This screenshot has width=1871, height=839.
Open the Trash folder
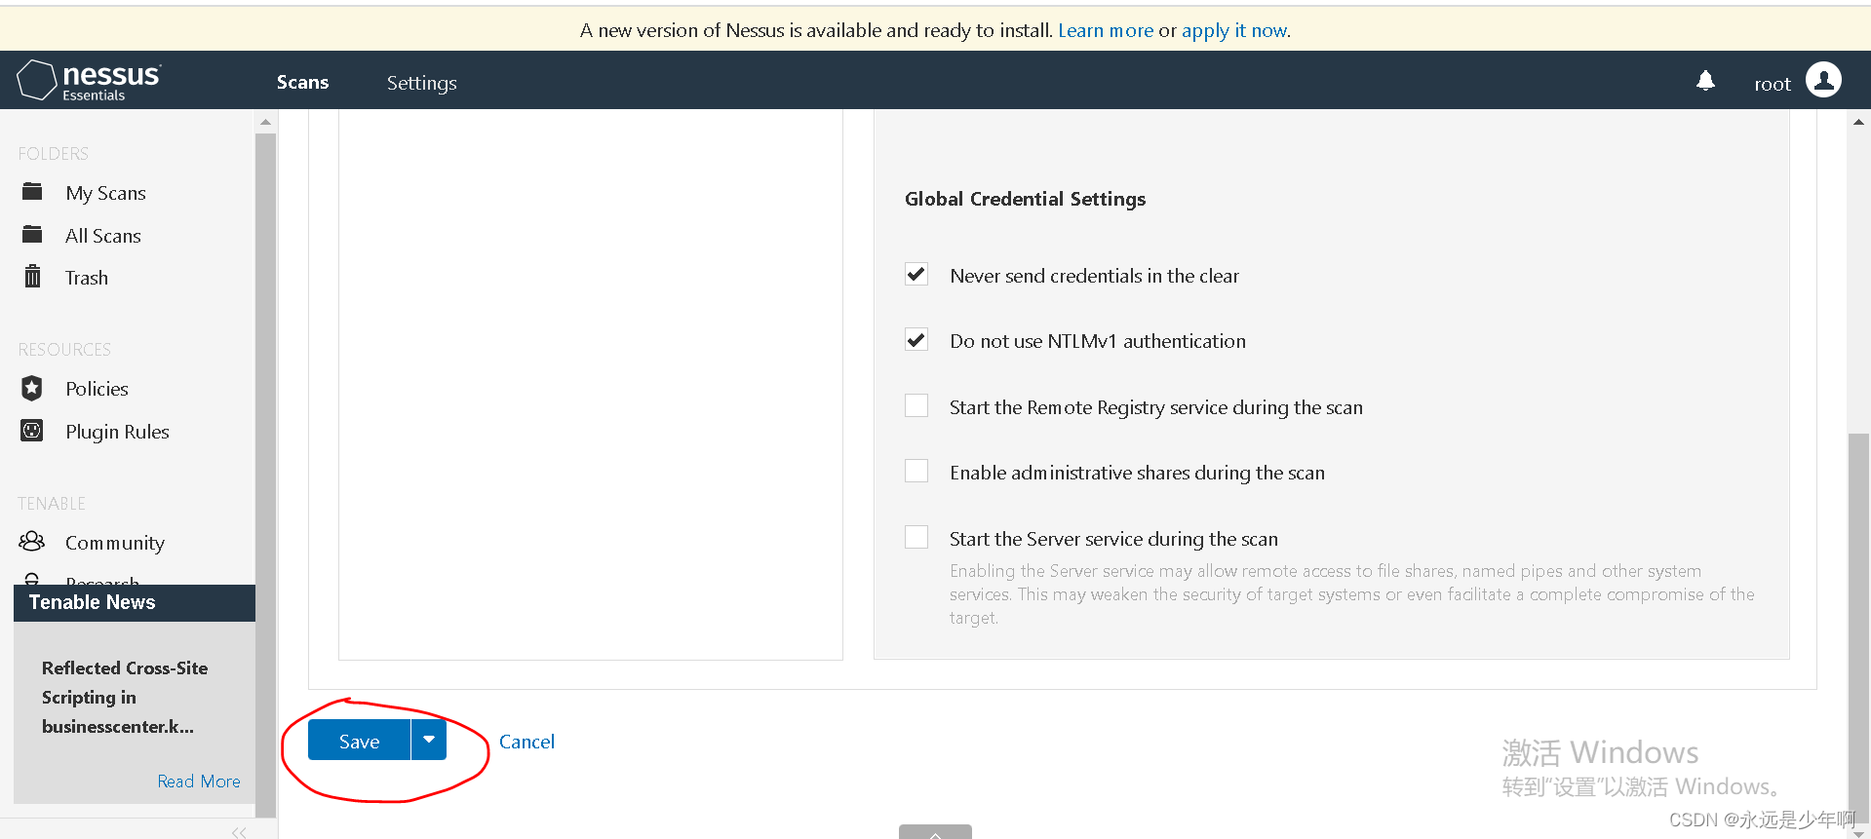[87, 278]
